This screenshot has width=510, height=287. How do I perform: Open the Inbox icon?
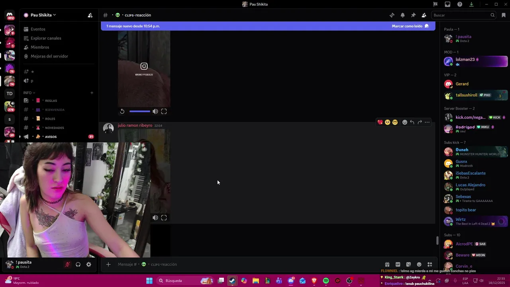coord(447,4)
